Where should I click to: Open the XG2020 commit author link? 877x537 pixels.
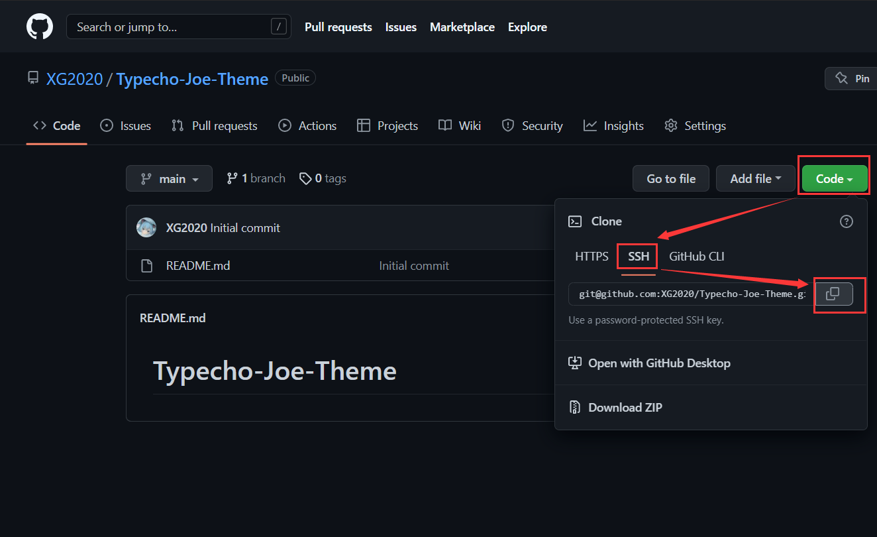[186, 228]
